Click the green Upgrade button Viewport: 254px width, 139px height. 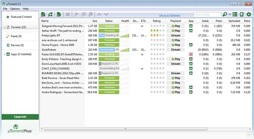tap(20, 117)
